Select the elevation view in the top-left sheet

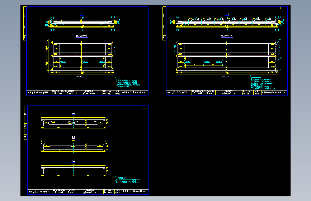coord(82,23)
